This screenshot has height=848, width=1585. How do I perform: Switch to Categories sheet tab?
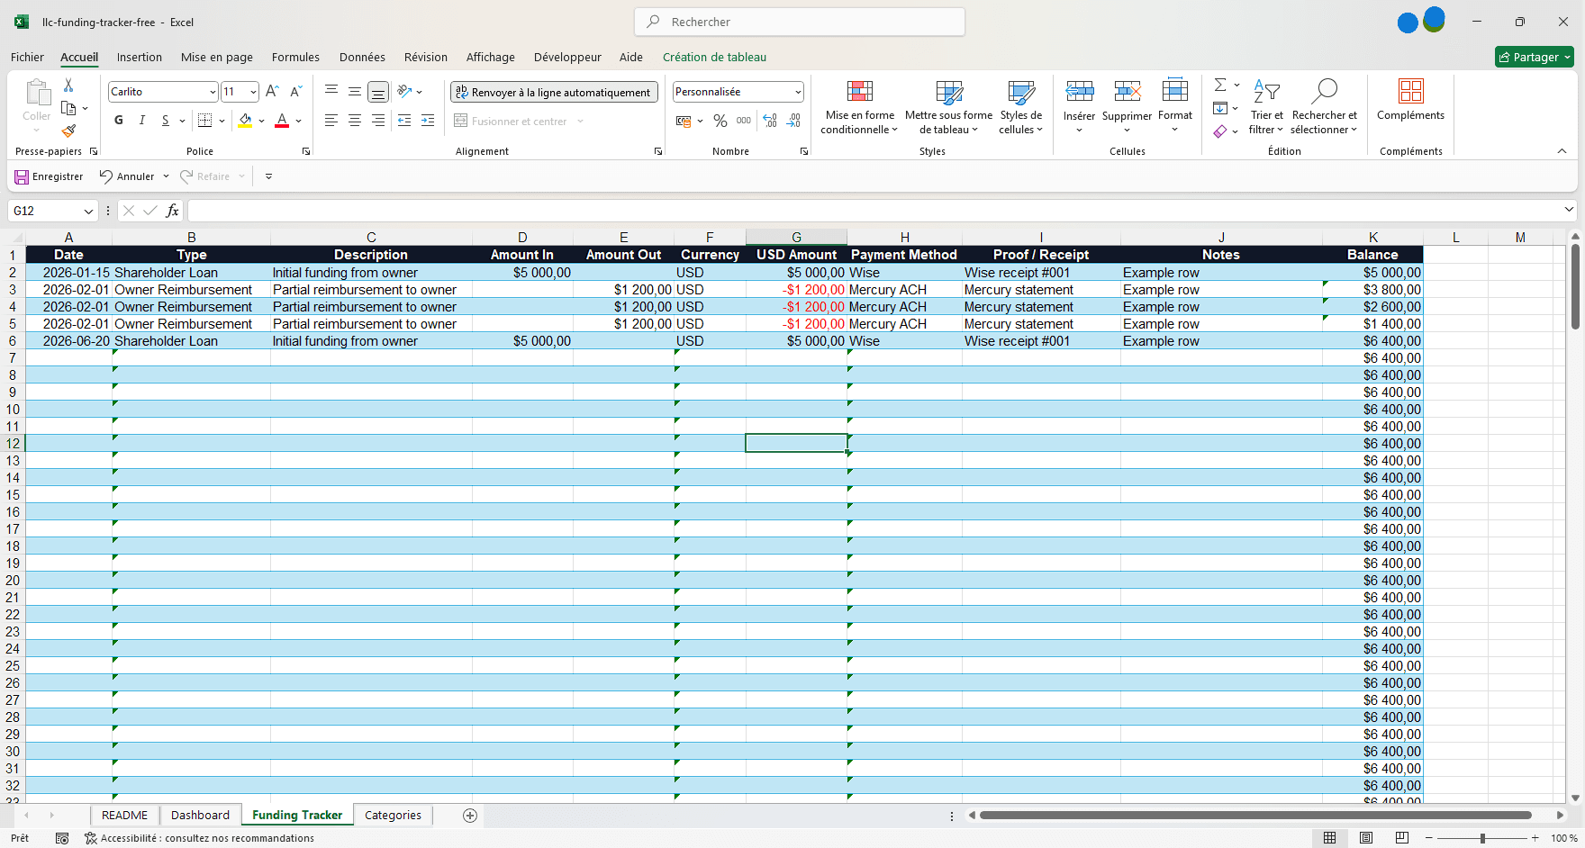(x=393, y=815)
